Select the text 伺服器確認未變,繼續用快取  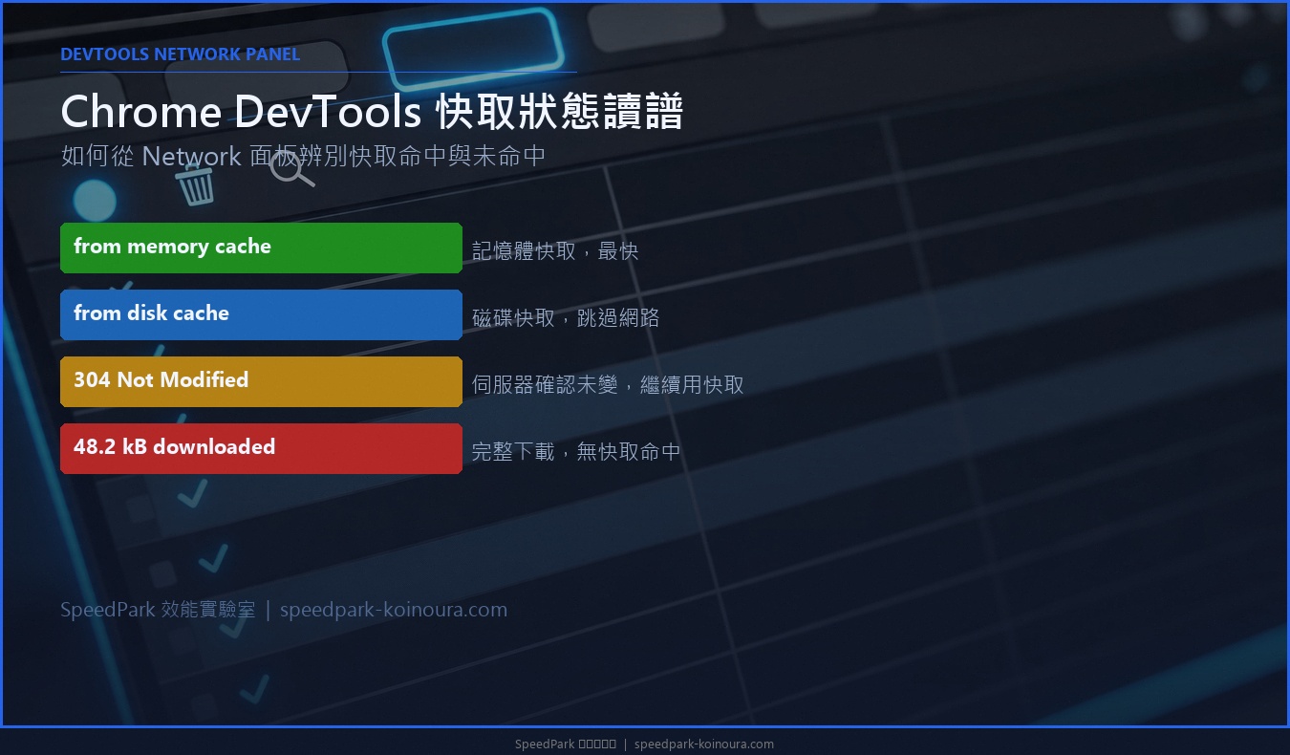[608, 385]
